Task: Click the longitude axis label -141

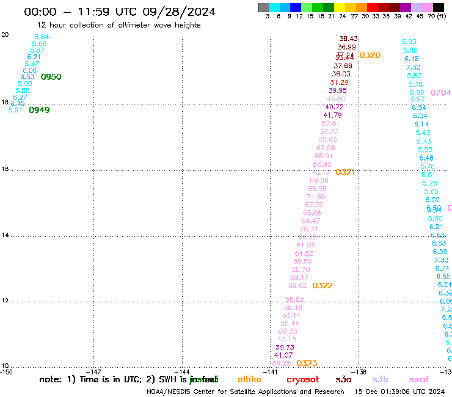Action: click(x=271, y=372)
